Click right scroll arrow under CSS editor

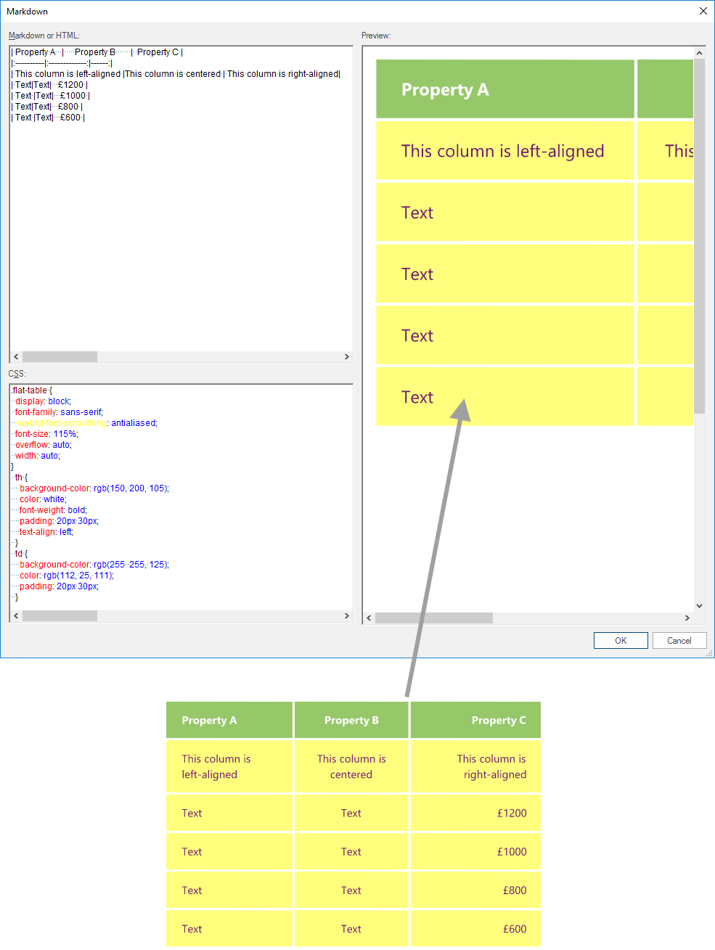(x=346, y=616)
